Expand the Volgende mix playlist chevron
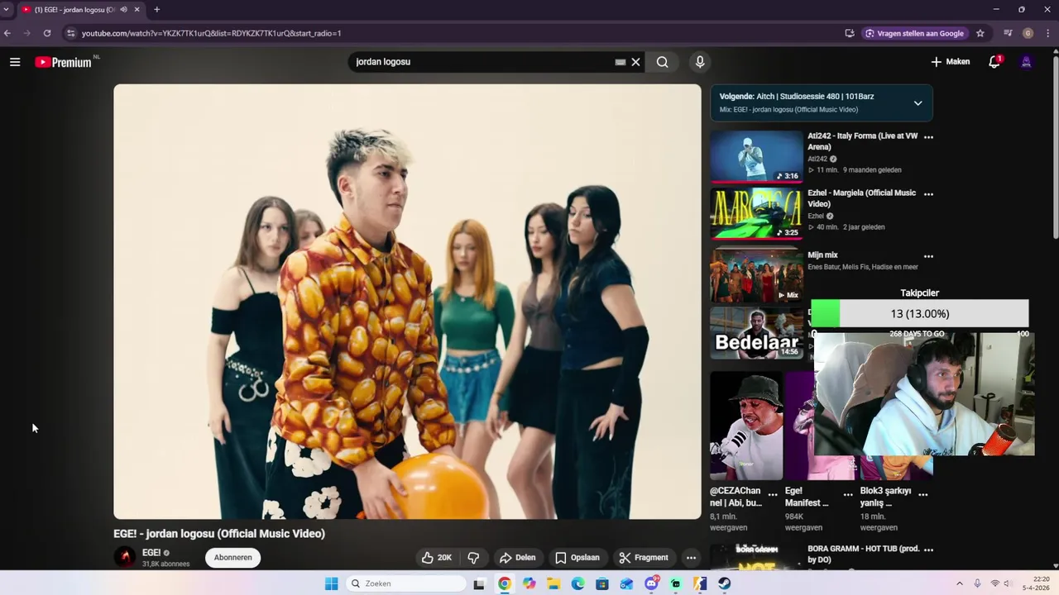This screenshot has width=1059, height=595. (918, 103)
